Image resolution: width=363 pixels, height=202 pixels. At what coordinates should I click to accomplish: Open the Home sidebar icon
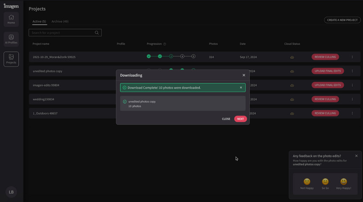[x=11, y=19]
